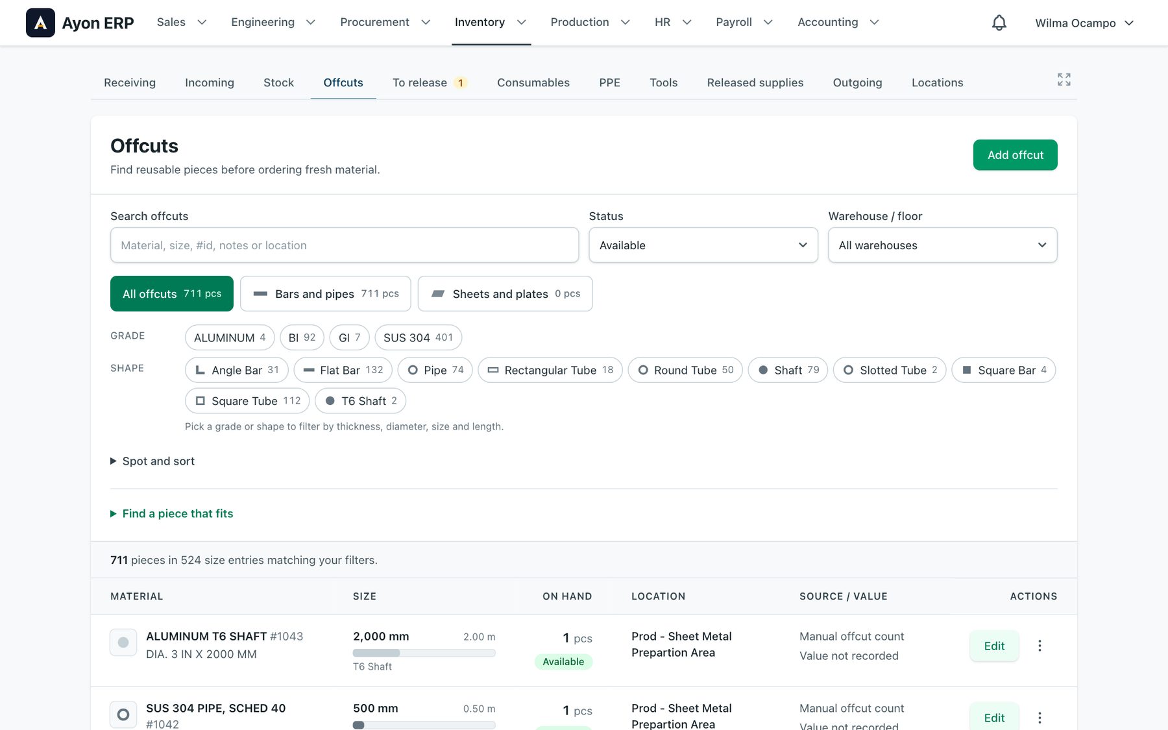
Task: Edit the ALUMINUM T6 SHAFT offcut
Action: pyautogui.click(x=994, y=646)
